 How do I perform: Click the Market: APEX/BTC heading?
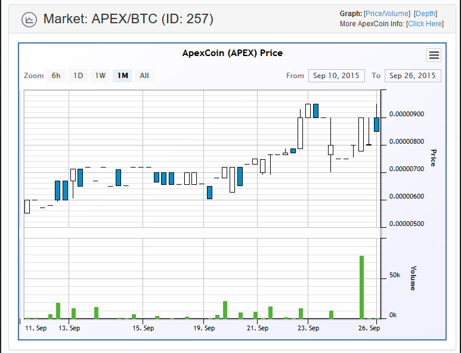(x=128, y=19)
